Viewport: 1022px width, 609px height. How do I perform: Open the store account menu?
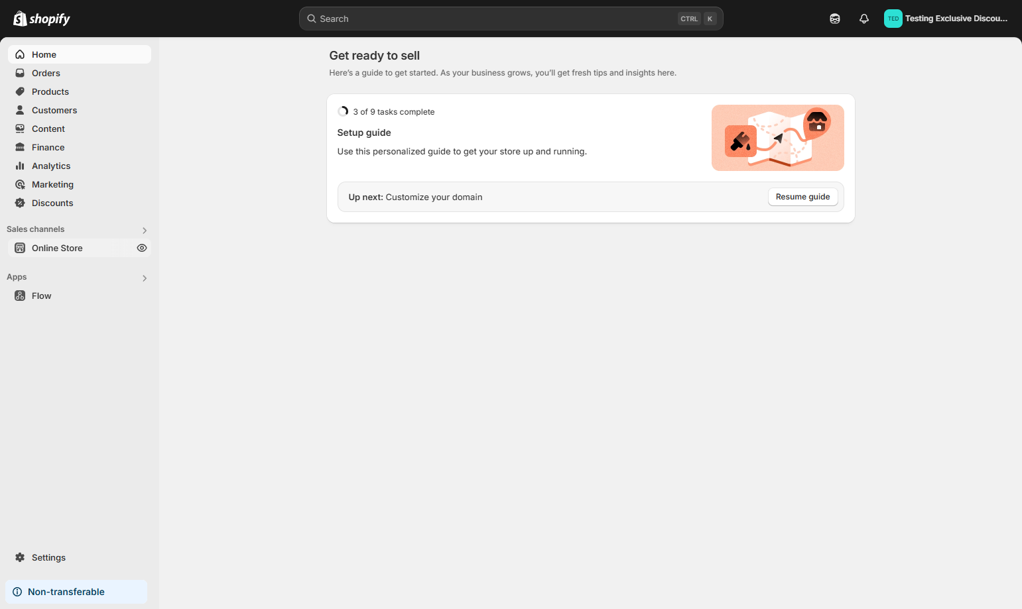[x=946, y=19]
